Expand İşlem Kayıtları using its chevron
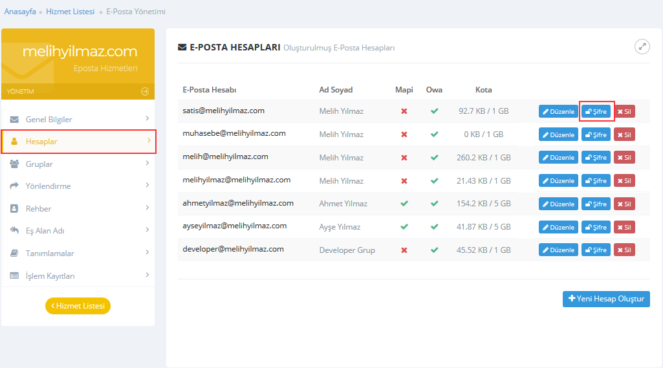 pos(147,275)
